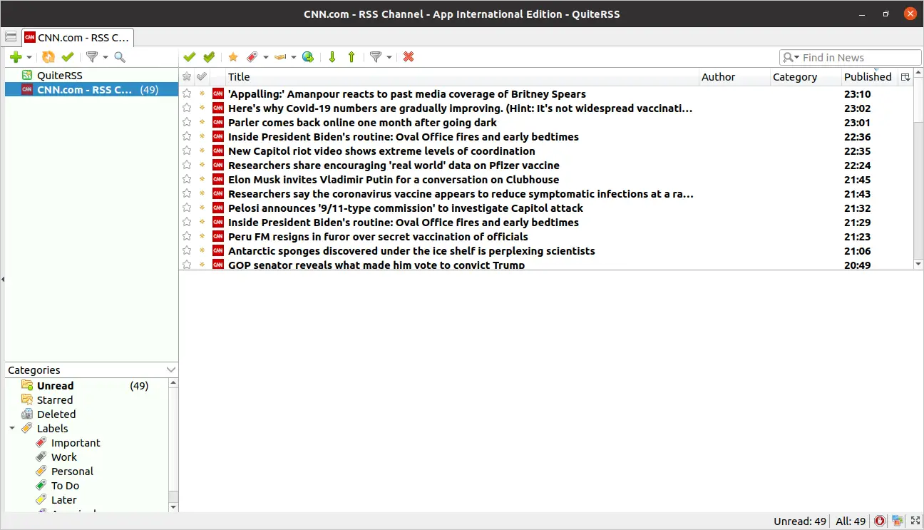
Task: Click the find feed magnifier icon
Action: [x=120, y=57]
